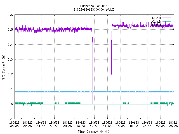179x134 pixels.
Task: Click the x-axis tick 180623 10:00
Action: click(81, 125)
